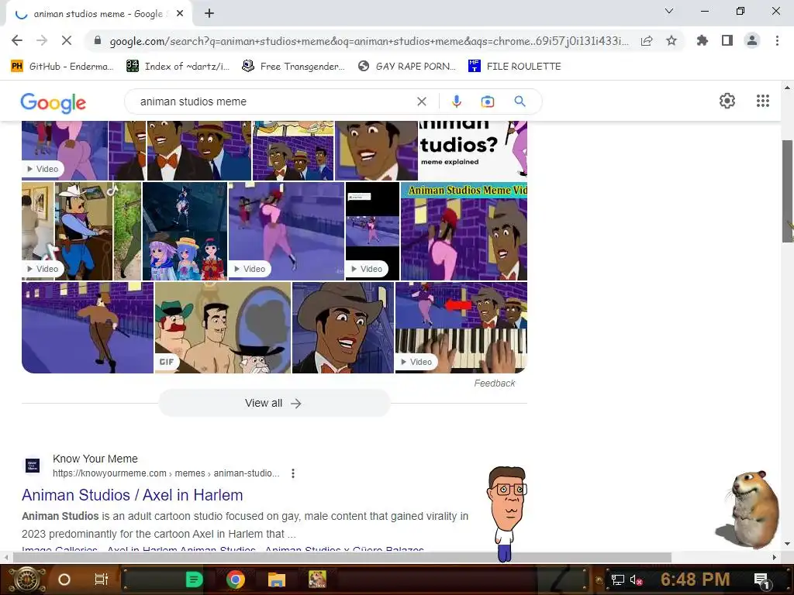Open Google quick settings gear
794x595 pixels.
pyautogui.click(x=727, y=101)
